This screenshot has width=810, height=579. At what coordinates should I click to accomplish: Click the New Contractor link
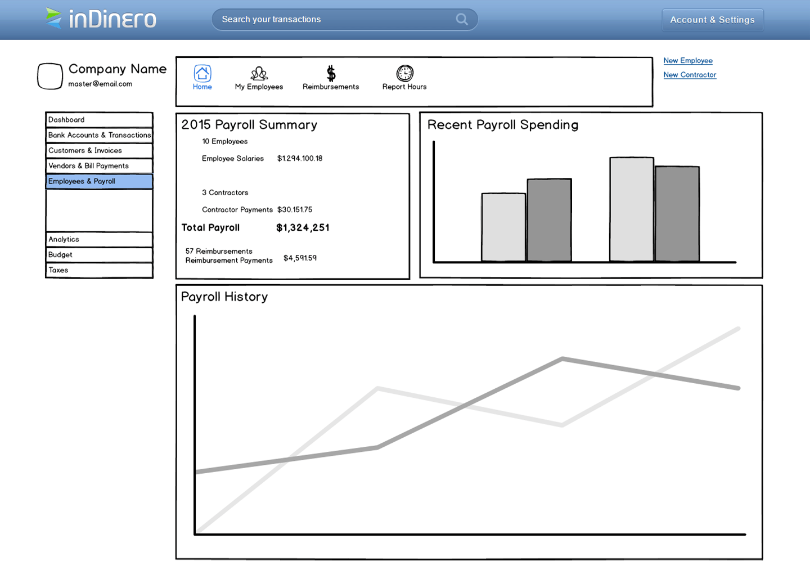pyautogui.click(x=690, y=75)
